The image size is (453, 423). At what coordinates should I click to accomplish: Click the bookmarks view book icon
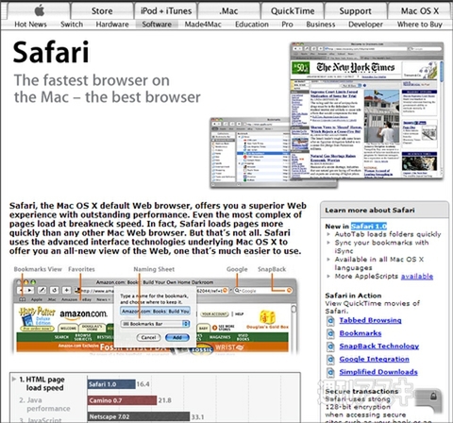coord(23,299)
